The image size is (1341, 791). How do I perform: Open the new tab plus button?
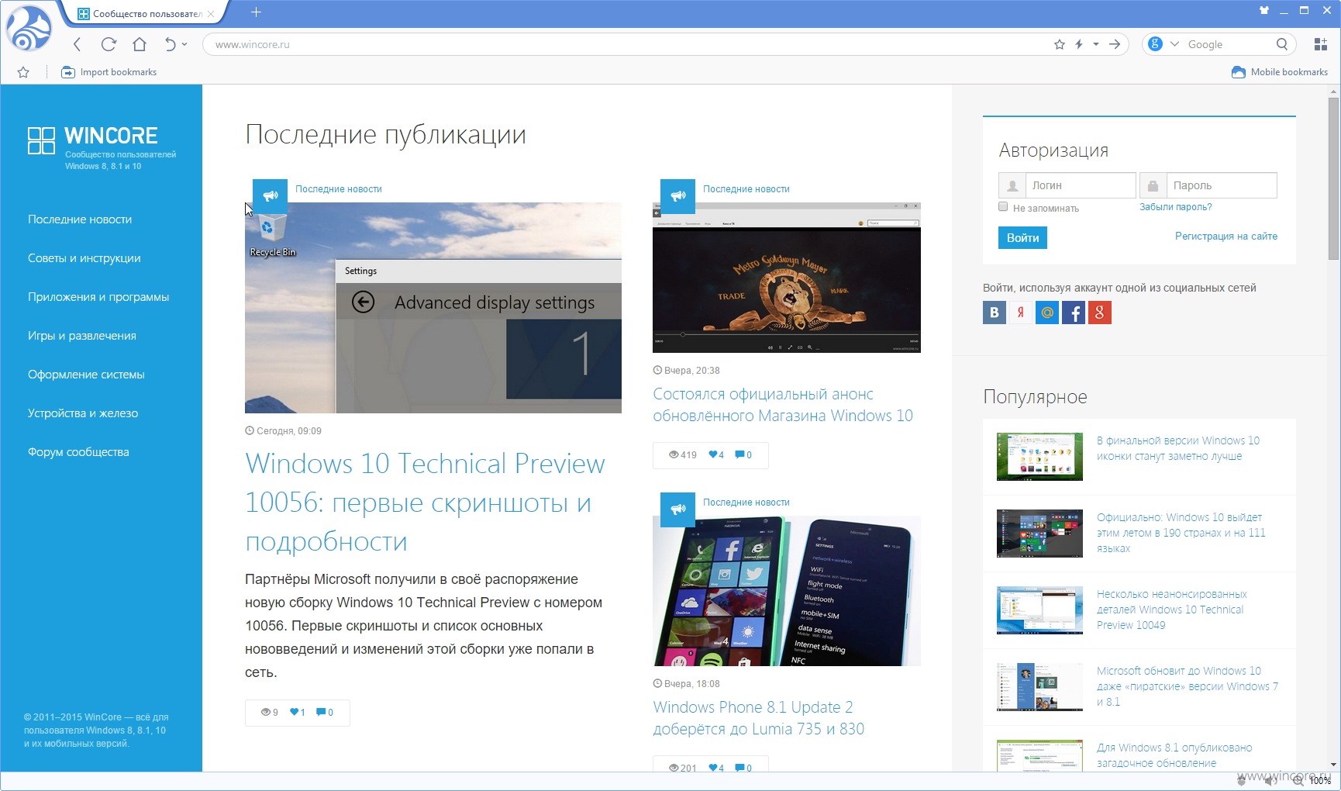pos(257,12)
